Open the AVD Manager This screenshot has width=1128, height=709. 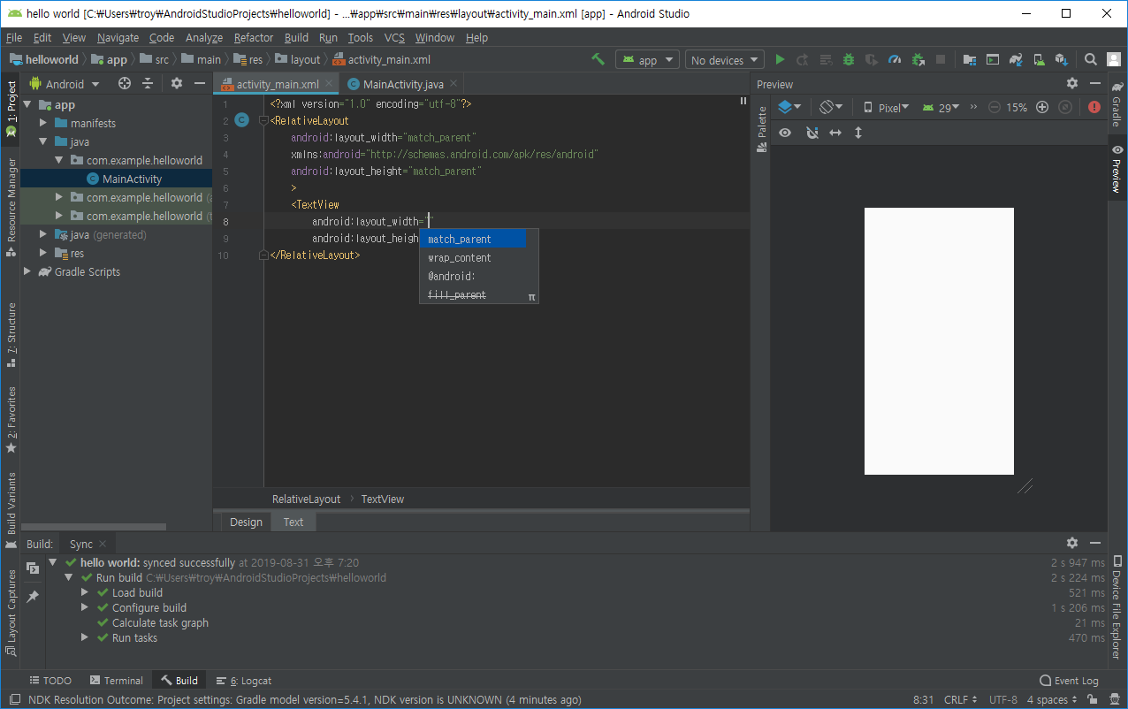[1039, 59]
